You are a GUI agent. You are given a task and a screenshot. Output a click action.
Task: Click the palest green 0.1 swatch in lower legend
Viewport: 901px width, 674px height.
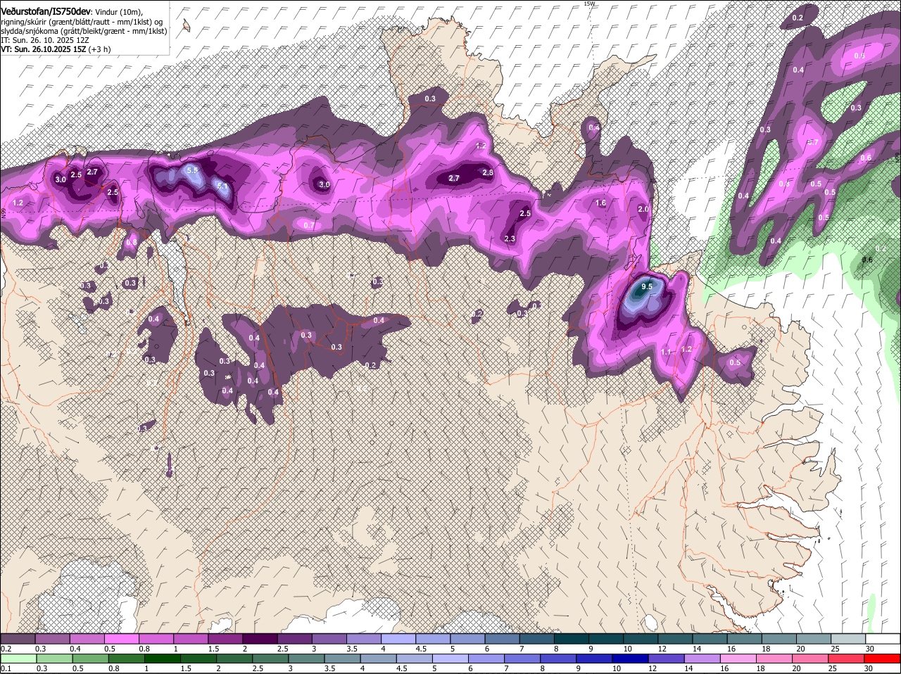coord(19,659)
